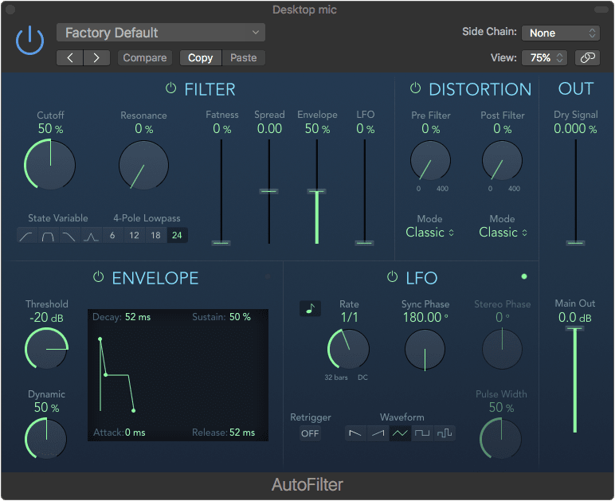Screen dimensions: 615x501
Task: Toggle the DISTORTION section power button
Action: coord(415,88)
